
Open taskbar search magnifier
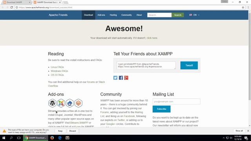click(11, 138)
